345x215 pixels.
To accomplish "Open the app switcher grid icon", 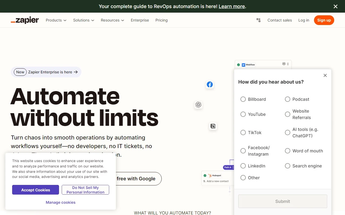I will tap(258, 20).
